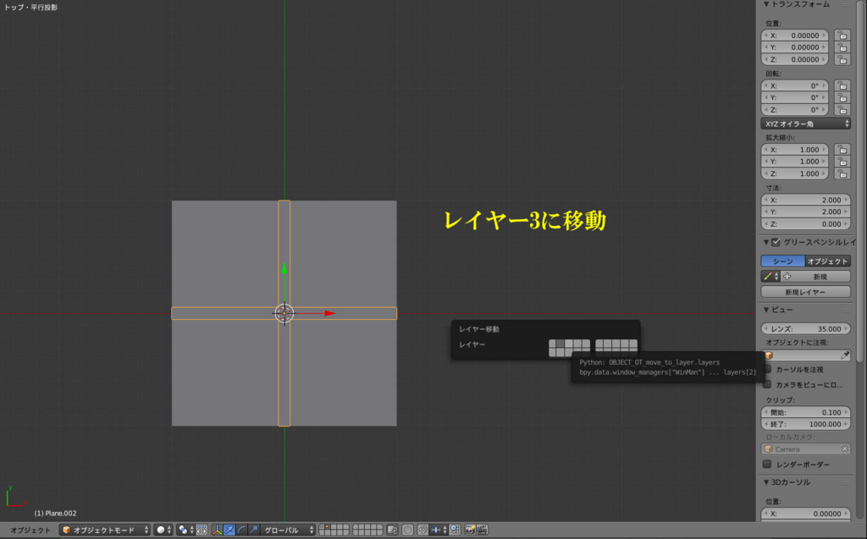The image size is (867, 539).
Task: Switch to the オブジェクト grease pencil tab
Action: click(828, 261)
